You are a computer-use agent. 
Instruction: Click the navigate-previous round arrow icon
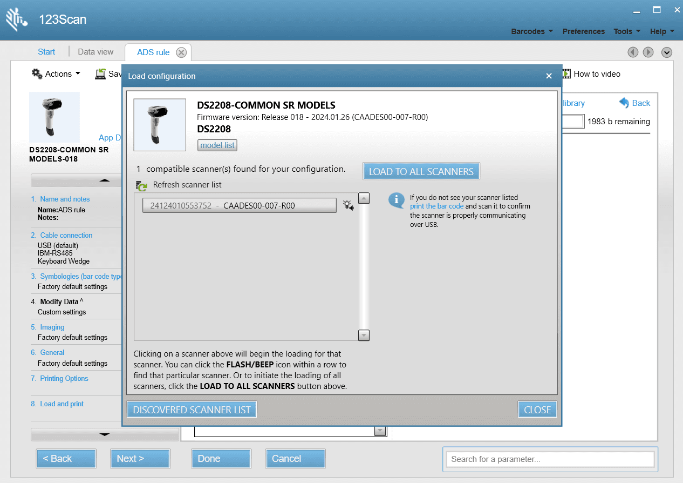pyautogui.click(x=633, y=52)
